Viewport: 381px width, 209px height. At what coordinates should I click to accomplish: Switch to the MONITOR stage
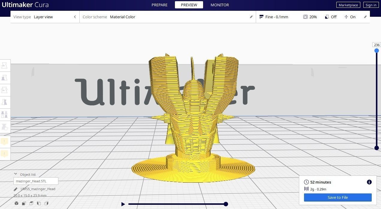[x=220, y=5]
